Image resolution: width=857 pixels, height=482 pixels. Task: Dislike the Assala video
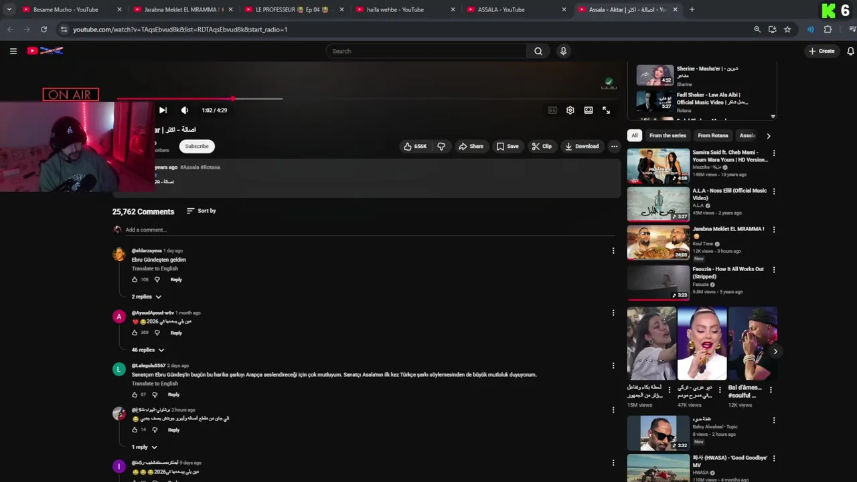[441, 146]
